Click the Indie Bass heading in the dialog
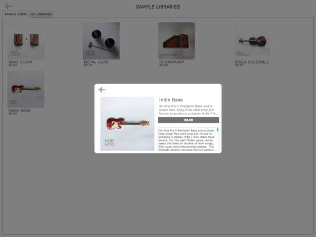This screenshot has width=316, height=237. (171, 100)
